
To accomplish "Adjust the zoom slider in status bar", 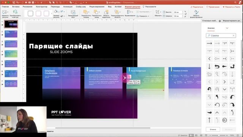I will [219, 135].
